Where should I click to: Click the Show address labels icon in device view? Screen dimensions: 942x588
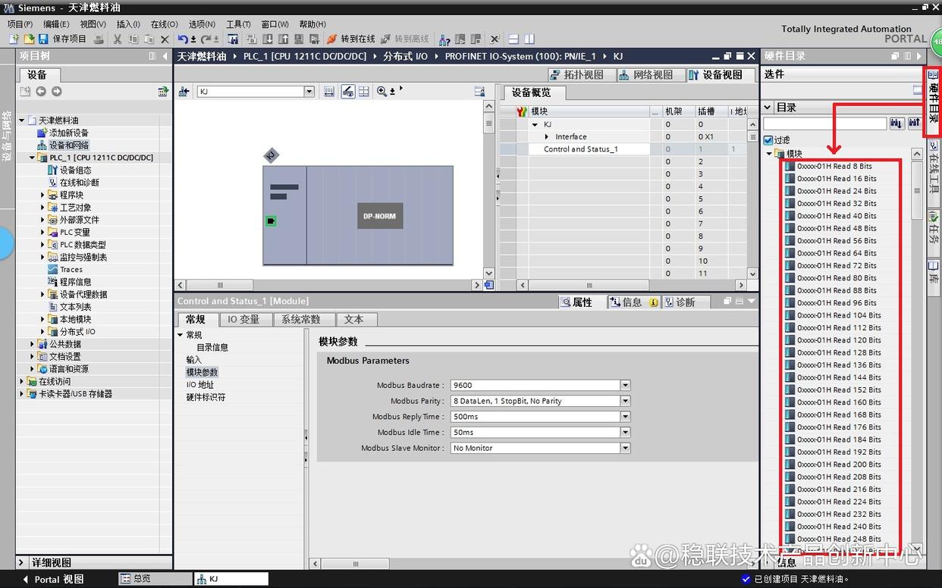click(x=348, y=91)
